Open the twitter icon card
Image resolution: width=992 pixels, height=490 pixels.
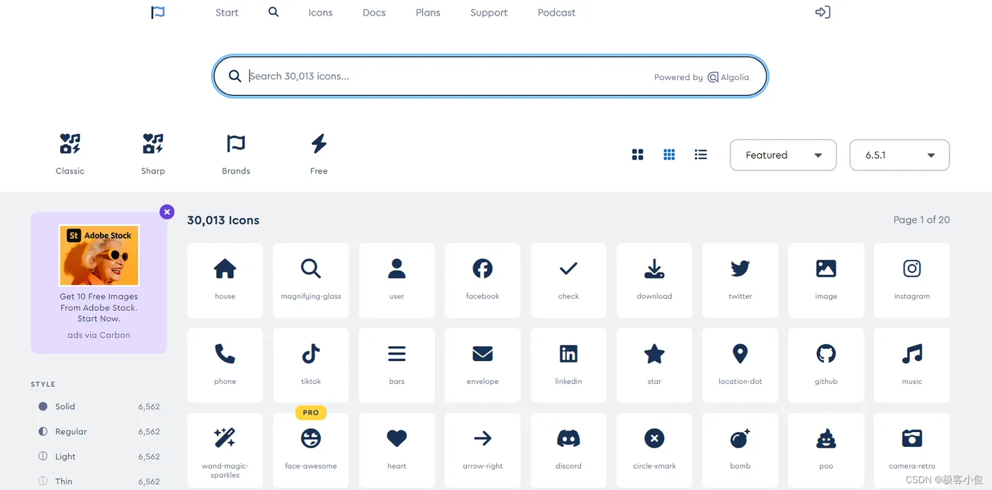740,280
